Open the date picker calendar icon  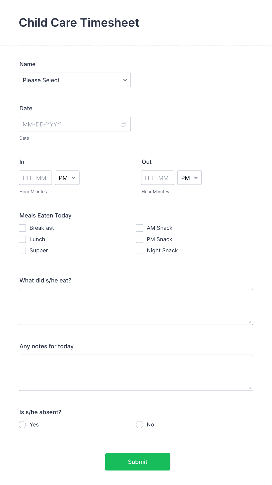pos(124,124)
